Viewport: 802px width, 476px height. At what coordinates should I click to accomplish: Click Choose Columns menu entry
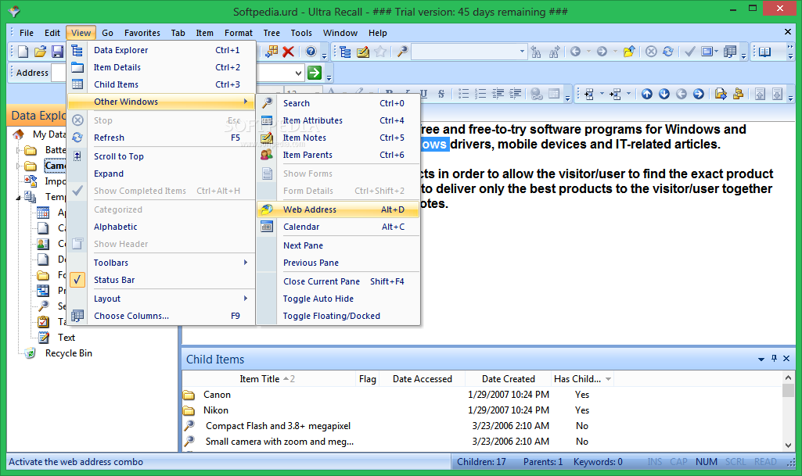(x=161, y=316)
